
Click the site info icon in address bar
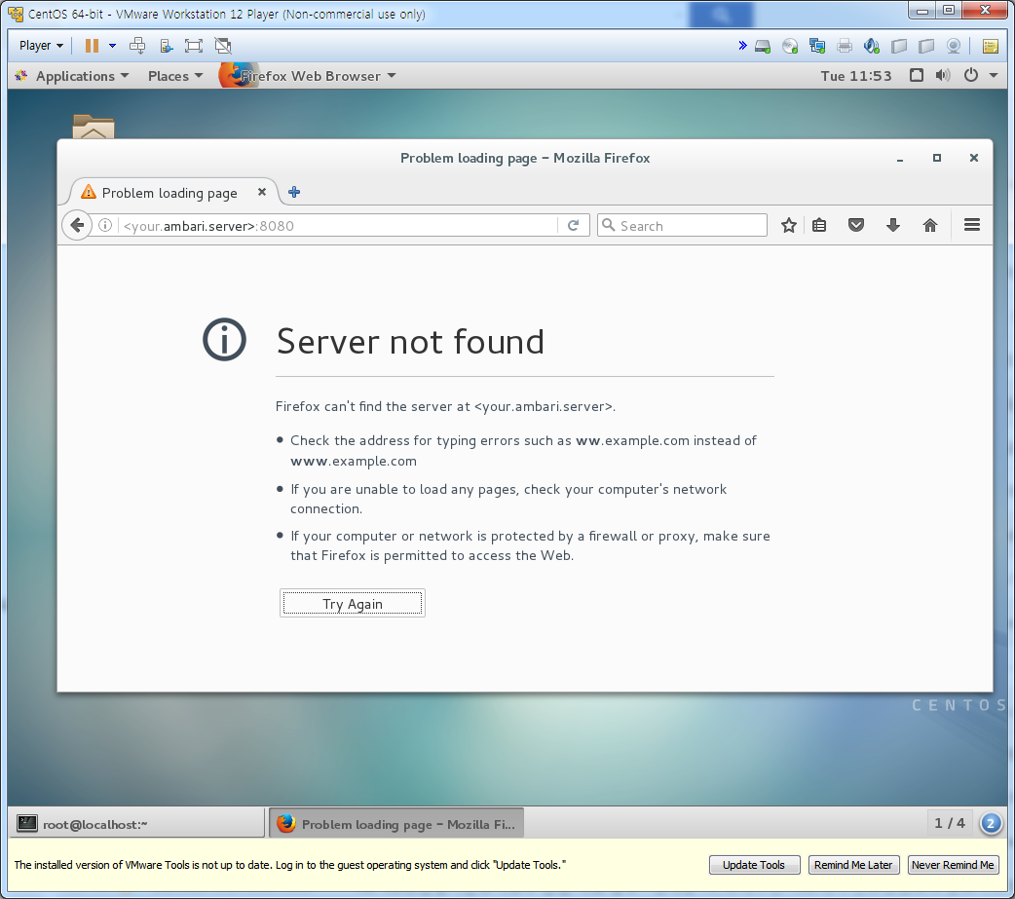(x=104, y=225)
